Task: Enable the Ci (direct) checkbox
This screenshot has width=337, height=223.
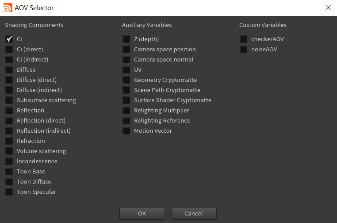Action: [x=9, y=50]
